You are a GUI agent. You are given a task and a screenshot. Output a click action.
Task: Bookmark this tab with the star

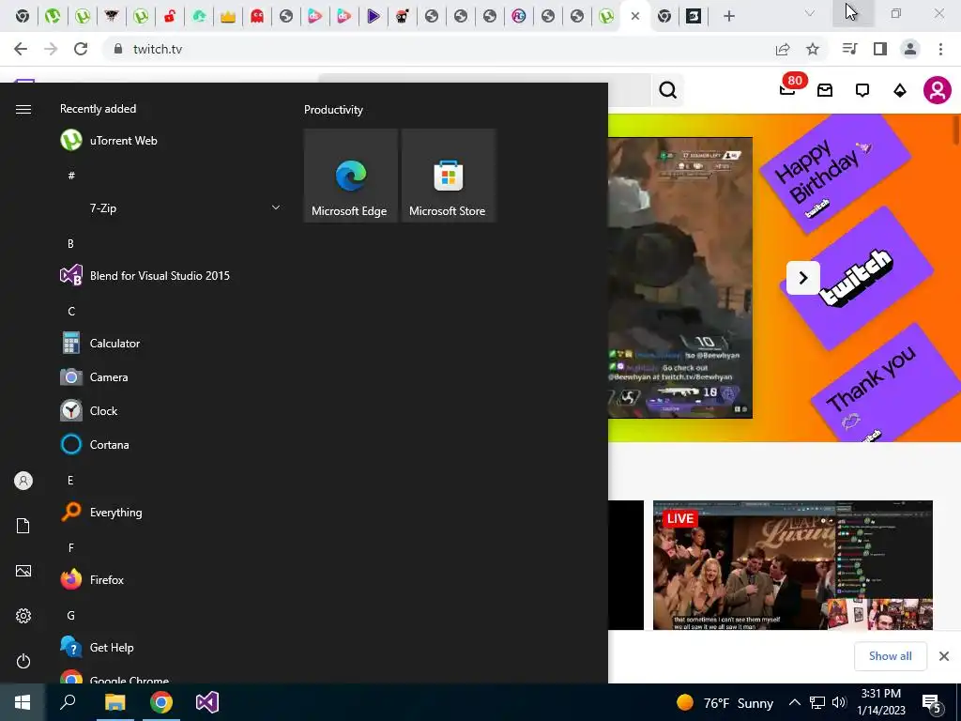point(813,49)
